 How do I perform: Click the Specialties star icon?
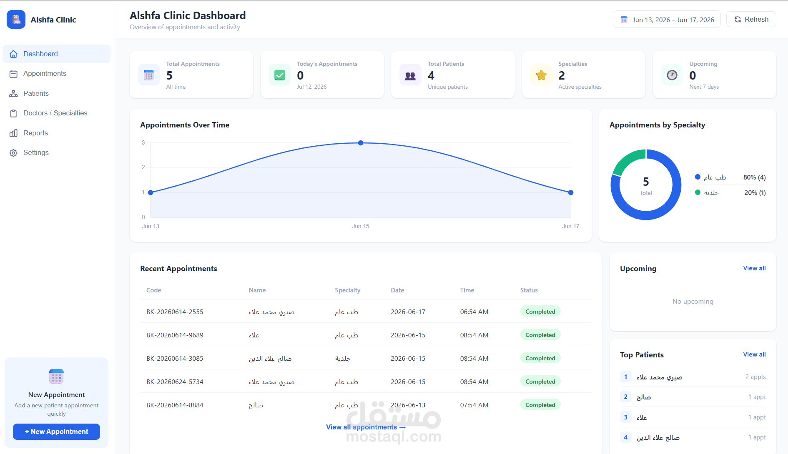(x=541, y=75)
